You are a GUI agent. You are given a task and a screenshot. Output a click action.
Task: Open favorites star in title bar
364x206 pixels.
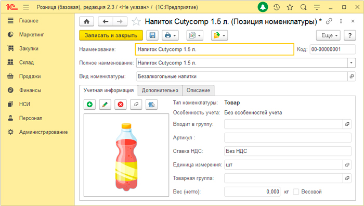pyautogui.click(x=290, y=7)
